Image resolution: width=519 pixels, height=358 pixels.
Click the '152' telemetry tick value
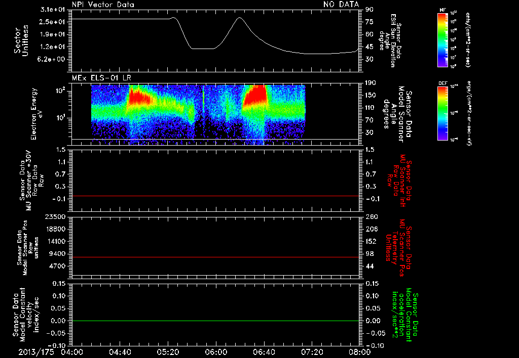372,241
